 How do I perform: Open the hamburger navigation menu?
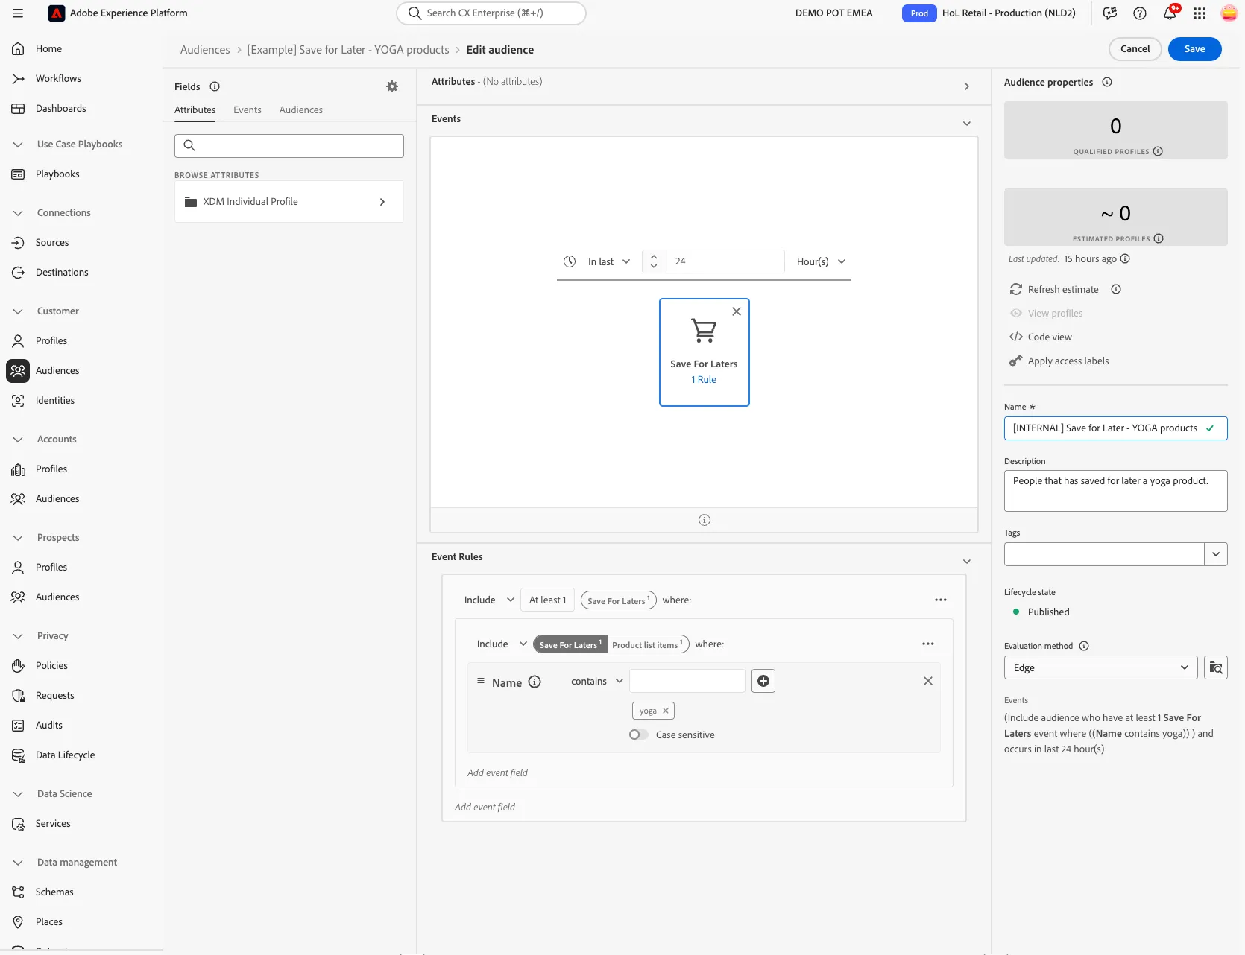click(18, 13)
